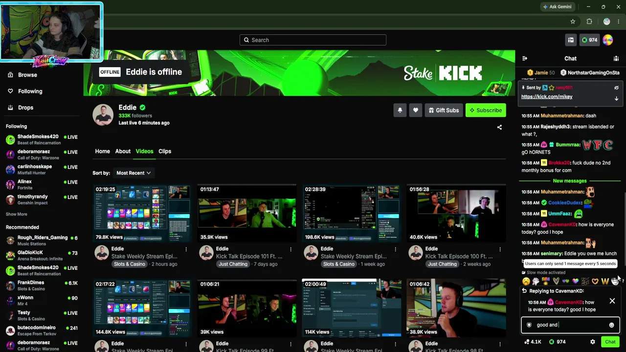The width and height of the screenshot is (626, 352).
Task: Insert the rainbow heart emote
Action: [x=575, y=281]
